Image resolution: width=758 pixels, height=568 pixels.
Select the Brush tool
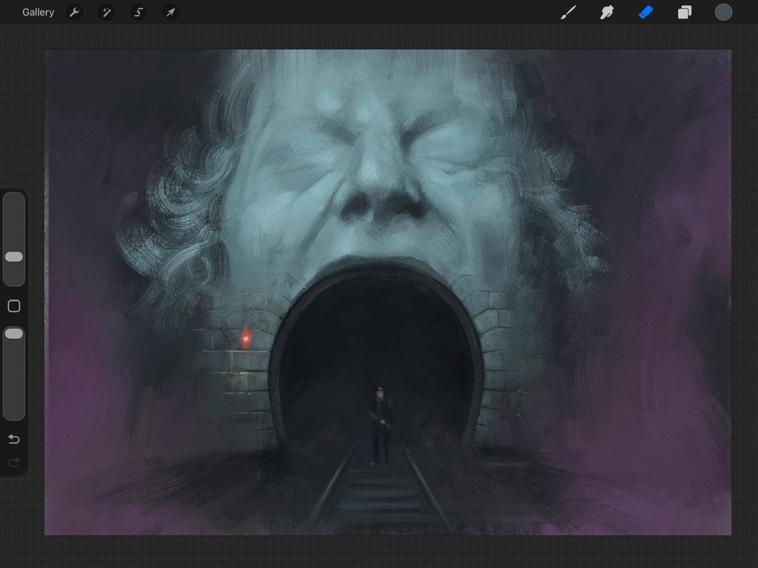[568, 13]
